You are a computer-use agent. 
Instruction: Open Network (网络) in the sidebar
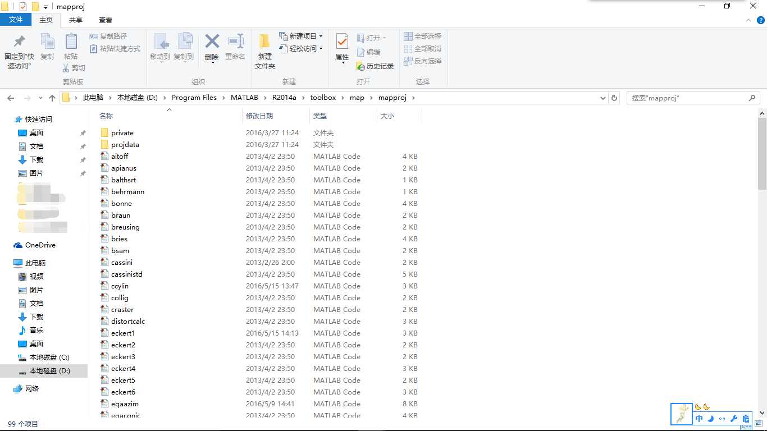coord(27,389)
